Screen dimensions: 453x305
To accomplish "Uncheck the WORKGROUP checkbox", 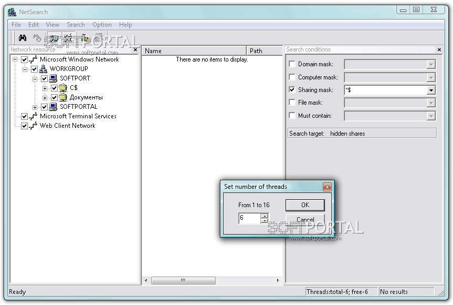I will point(34,69).
